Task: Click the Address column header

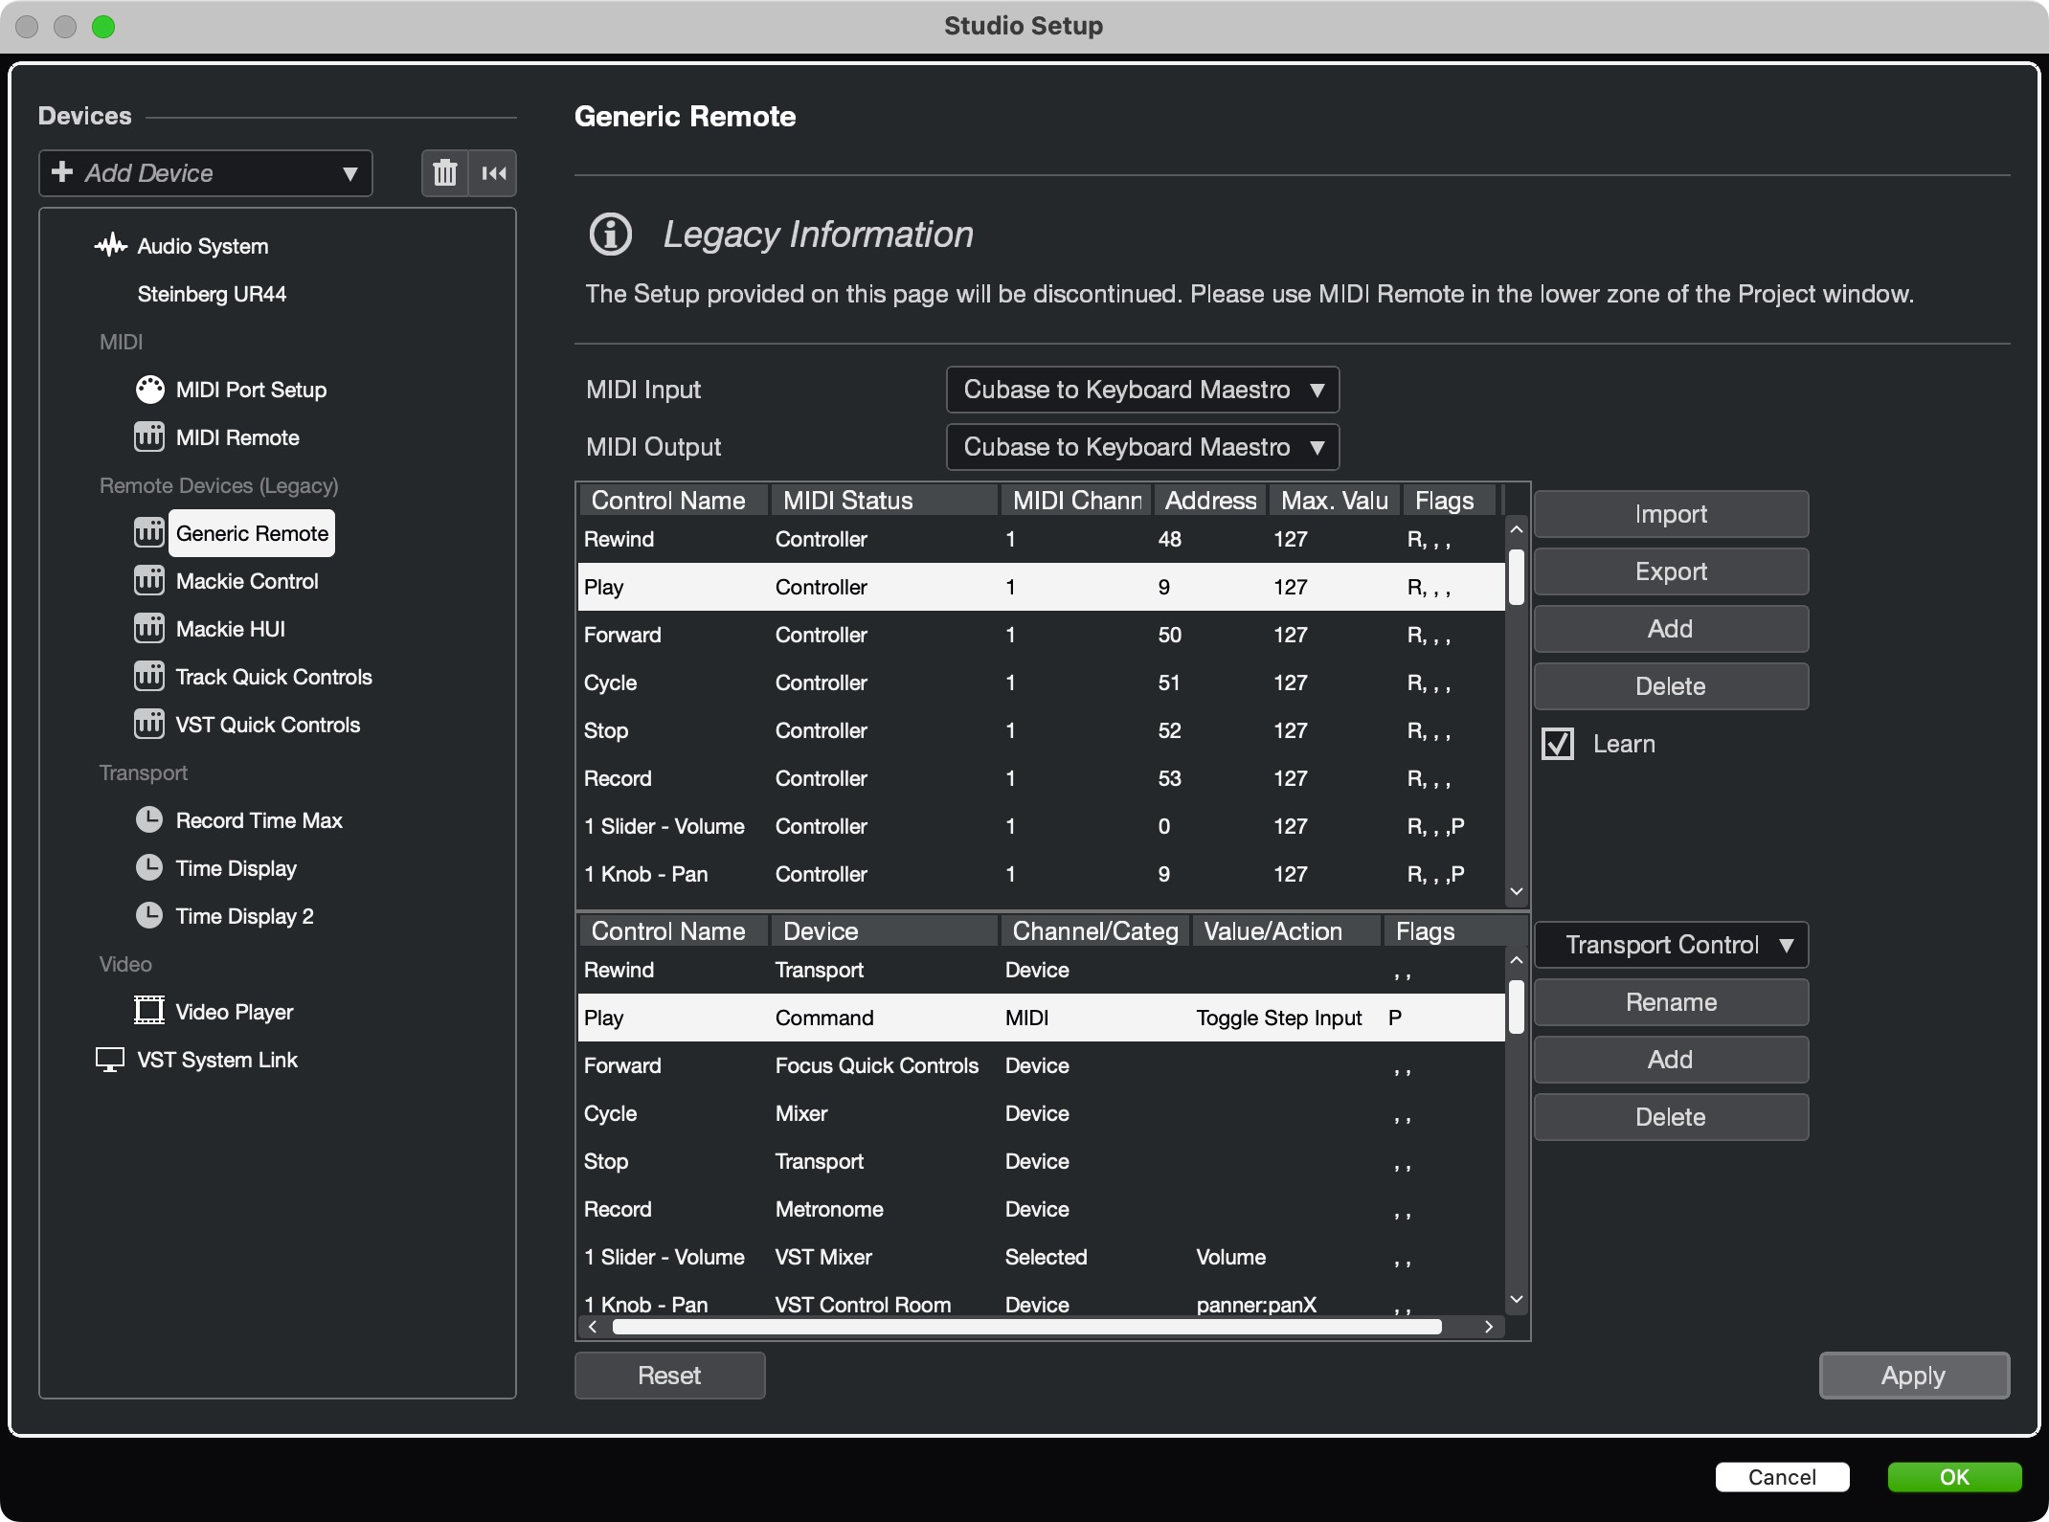Action: [1210, 501]
